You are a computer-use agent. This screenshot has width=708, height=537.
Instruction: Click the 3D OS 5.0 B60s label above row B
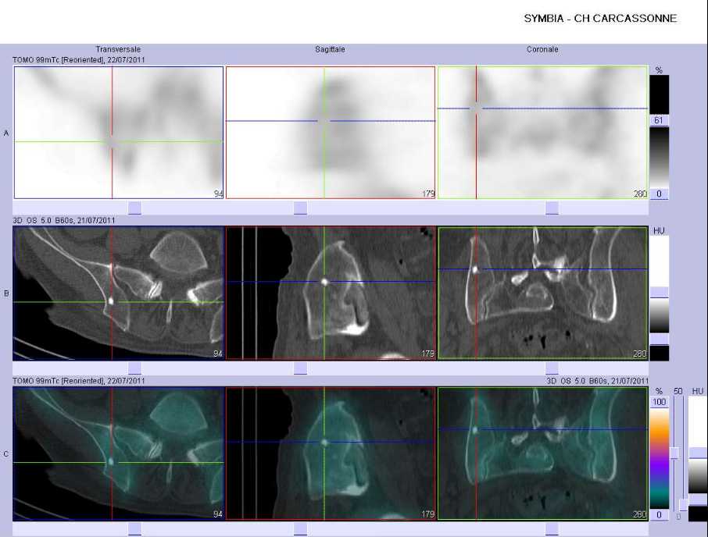click(x=63, y=220)
